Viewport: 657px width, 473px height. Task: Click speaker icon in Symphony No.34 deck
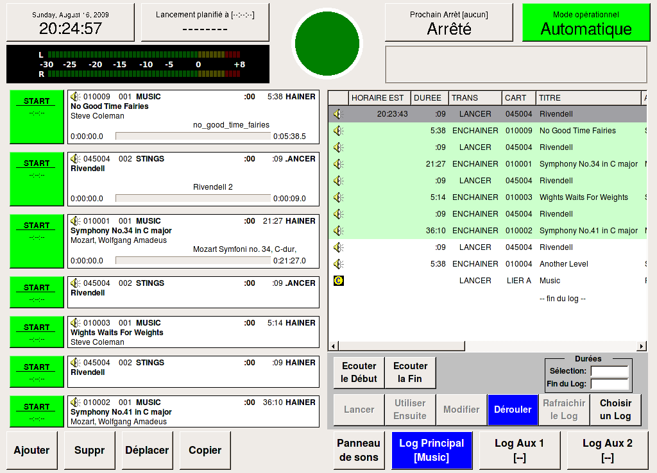pyautogui.click(x=76, y=221)
